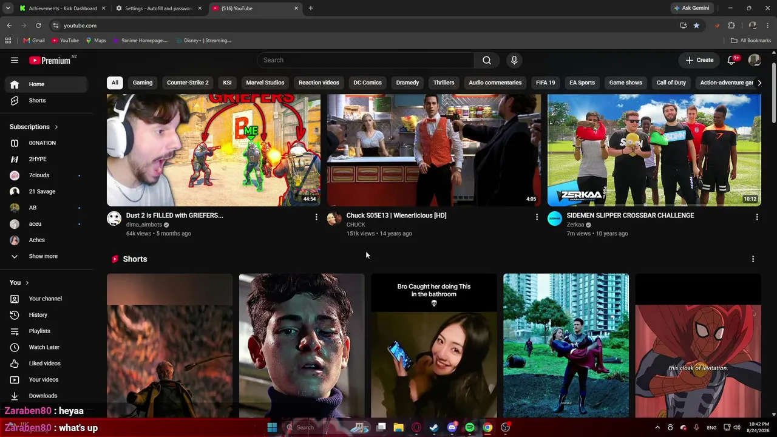Close the Kick Dashboard tab
The image size is (777, 437).
(103, 8)
